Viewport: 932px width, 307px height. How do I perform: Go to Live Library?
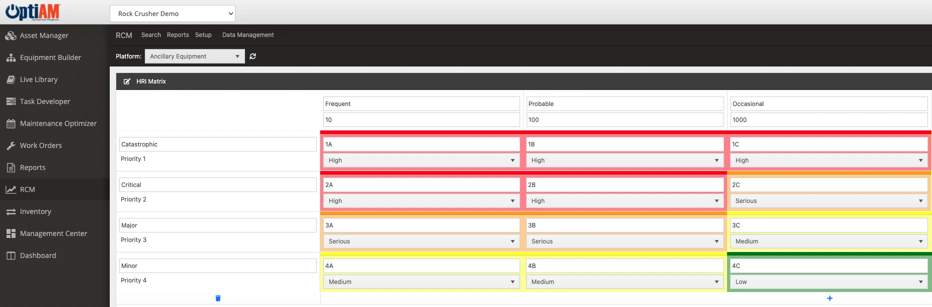coord(39,79)
